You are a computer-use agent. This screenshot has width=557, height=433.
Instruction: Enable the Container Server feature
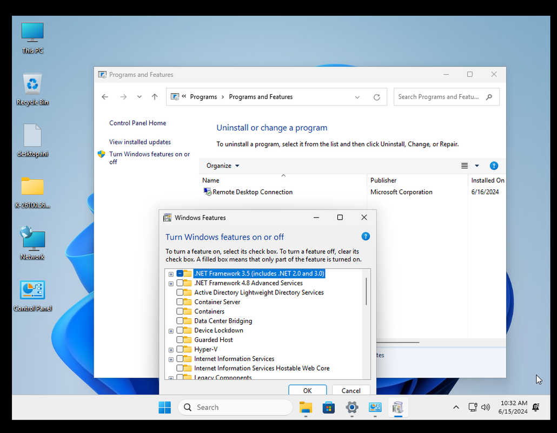pyautogui.click(x=180, y=302)
